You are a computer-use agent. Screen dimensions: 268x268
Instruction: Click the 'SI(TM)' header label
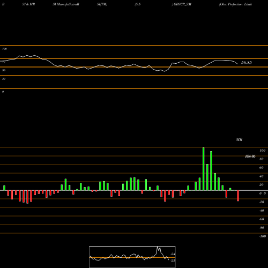(x=102, y=4)
